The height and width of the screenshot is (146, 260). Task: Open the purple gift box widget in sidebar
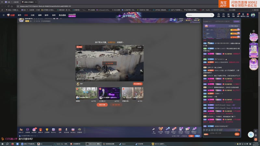(253, 65)
